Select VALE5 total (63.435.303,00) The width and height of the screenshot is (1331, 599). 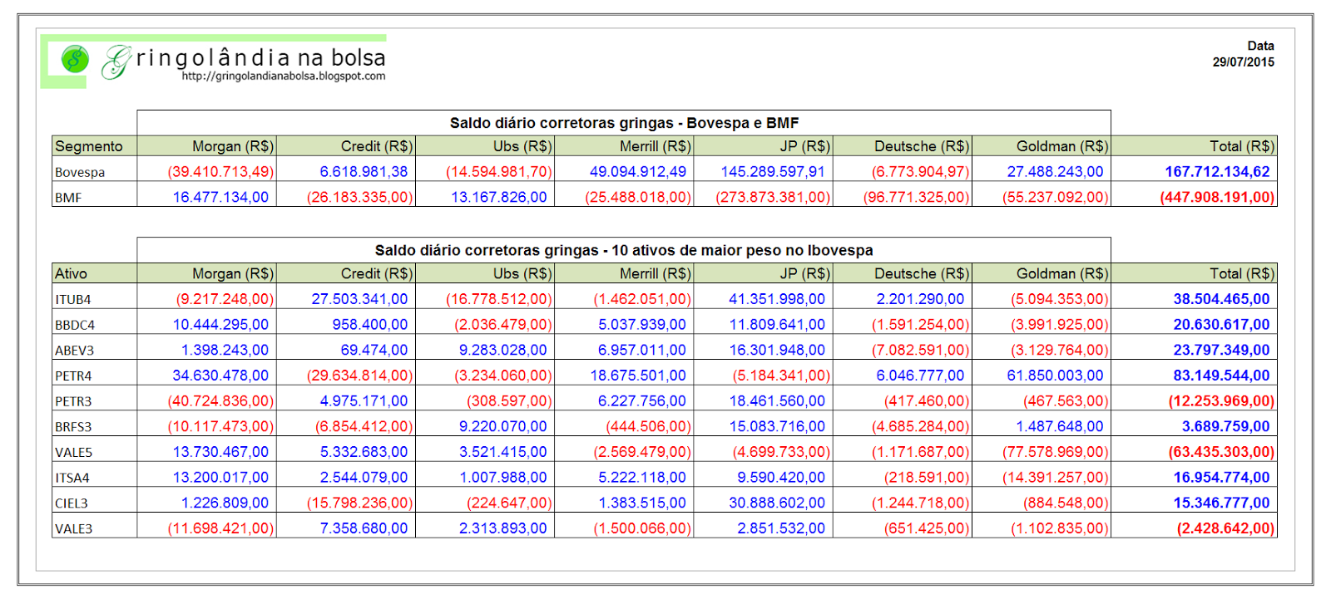(1221, 453)
